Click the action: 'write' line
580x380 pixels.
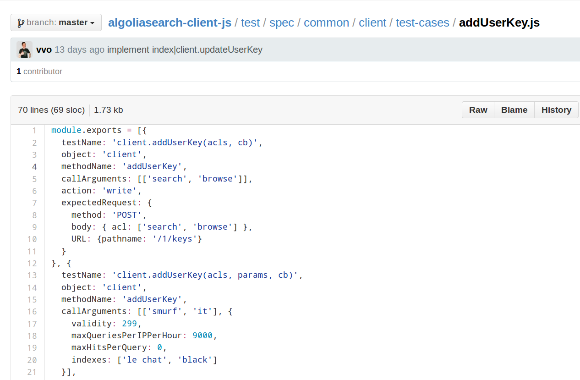tap(102, 191)
